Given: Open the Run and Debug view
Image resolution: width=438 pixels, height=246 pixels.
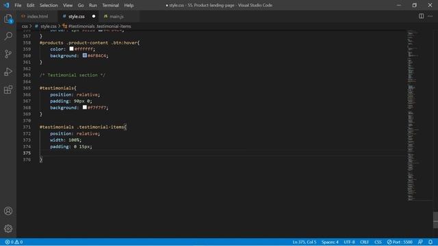Looking at the screenshot, I should pyautogui.click(x=8, y=72).
